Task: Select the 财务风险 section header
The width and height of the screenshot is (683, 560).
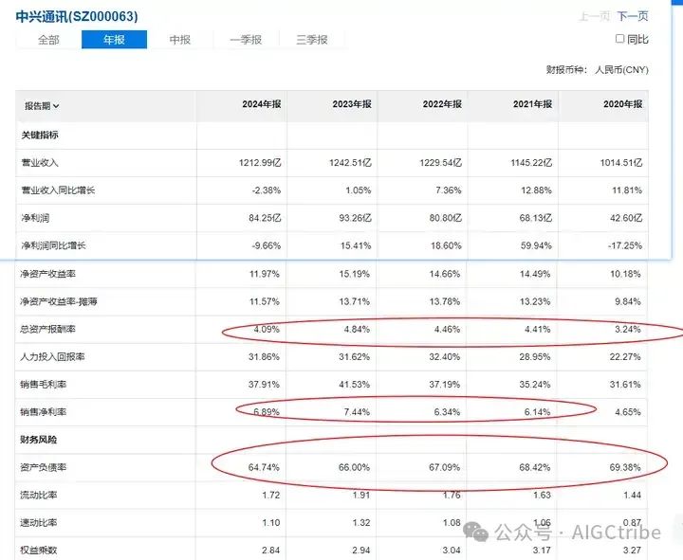Action: point(38,440)
